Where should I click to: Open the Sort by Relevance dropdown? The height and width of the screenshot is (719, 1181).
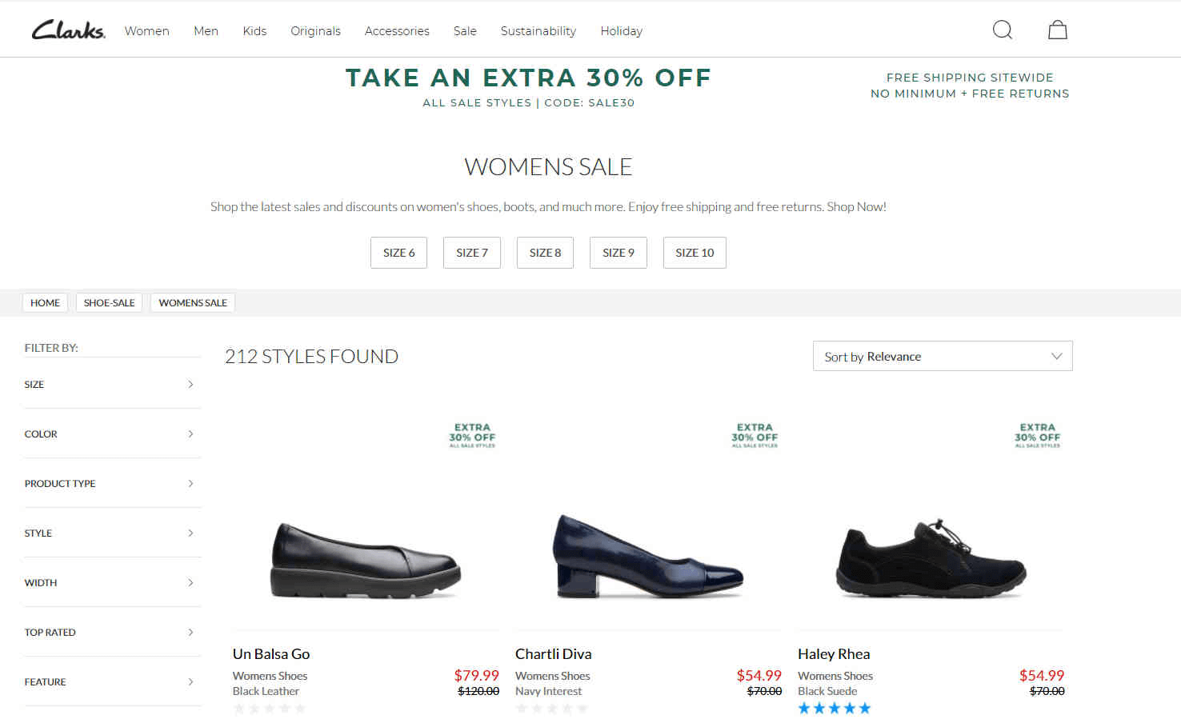click(x=943, y=357)
